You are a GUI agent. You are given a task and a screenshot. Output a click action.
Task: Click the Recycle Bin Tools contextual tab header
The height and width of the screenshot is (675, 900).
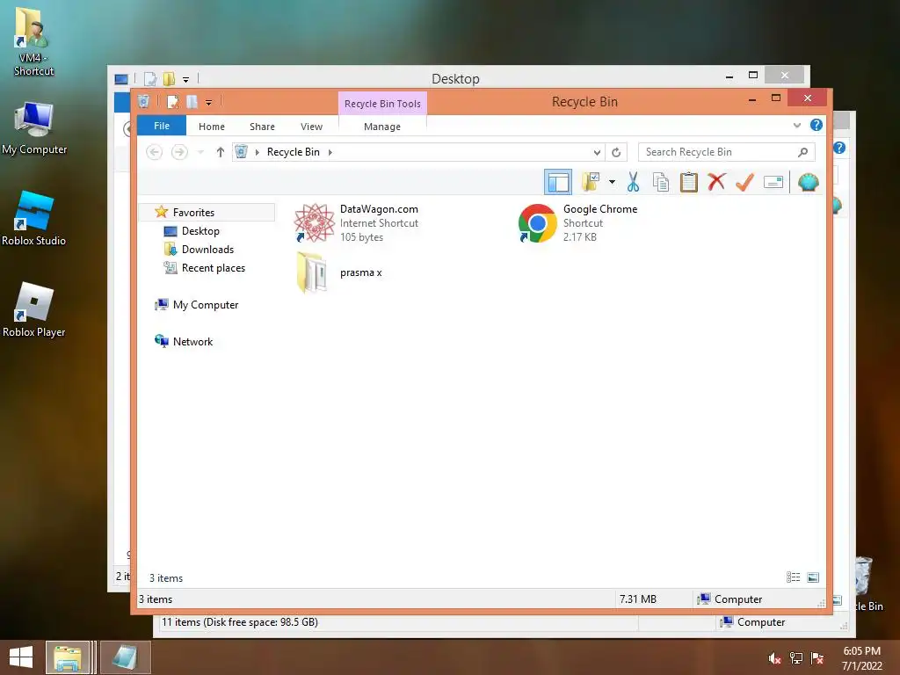pos(382,104)
